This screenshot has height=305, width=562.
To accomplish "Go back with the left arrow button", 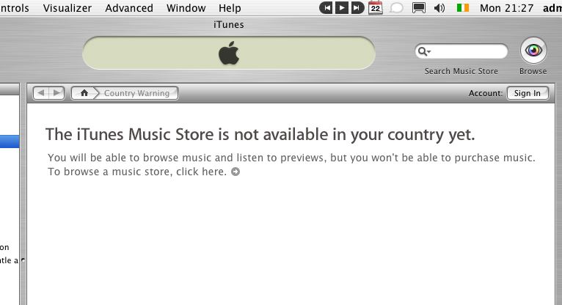I will (x=41, y=93).
